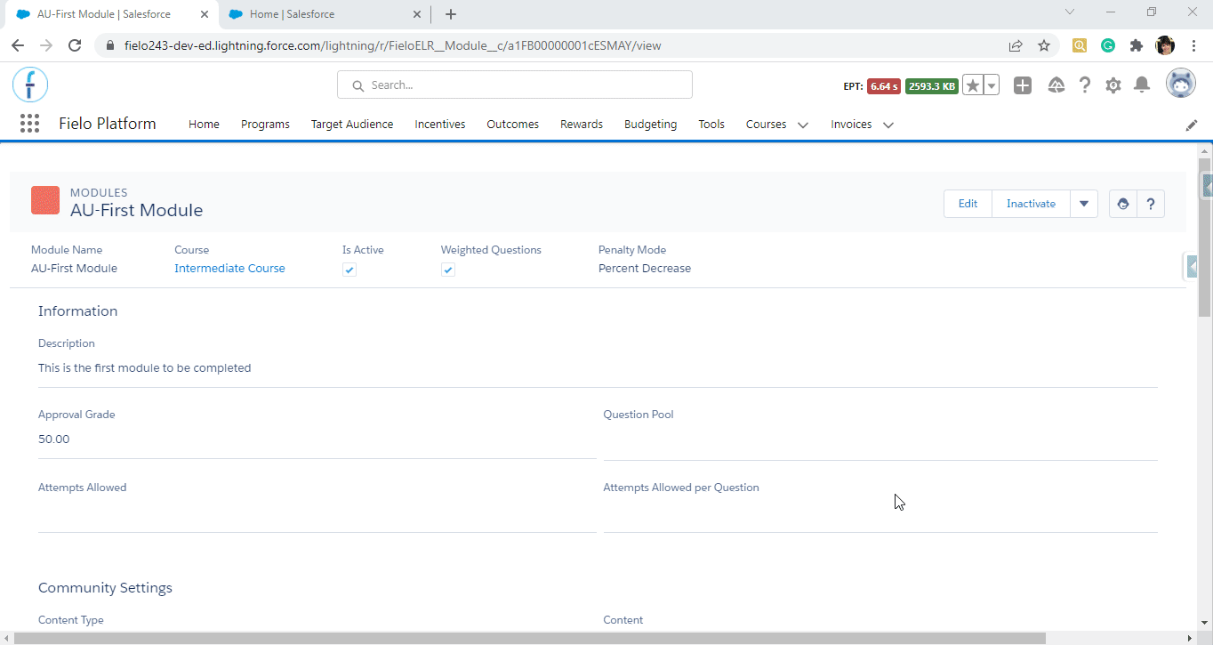Toggle the Is Active checkbox
Screen dimensions: 1213x645
click(349, 270)
